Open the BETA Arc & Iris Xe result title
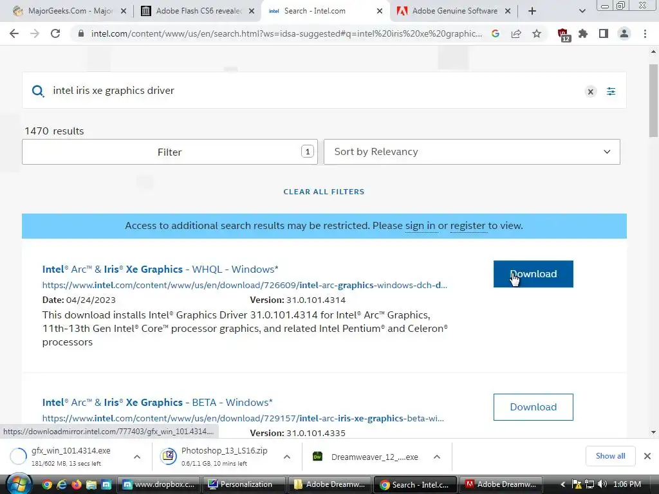Viewport: 659px width, 494px height. tap(157, 403)
